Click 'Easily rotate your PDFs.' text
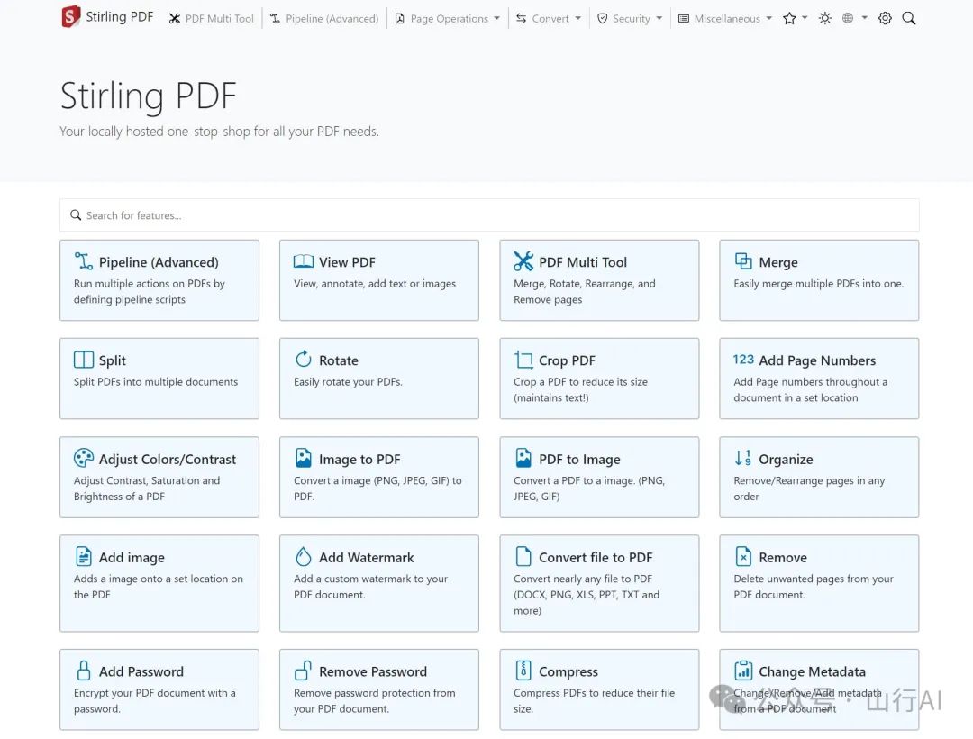Image resolution: width=973 pixels, height=739 pixels. 348,381
